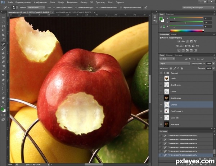This screenshot has height=166, width=216.
Task: Open the 'Окно' menu
Action: 111,3
